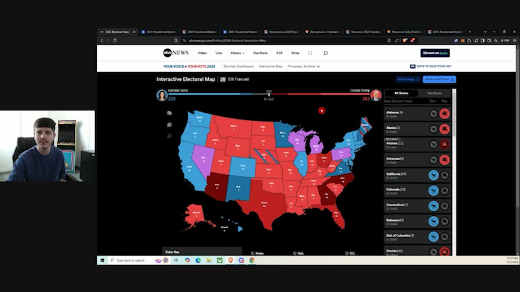Select Republican elephant icon for California
The image size is (520, 292).
[444, 175]
